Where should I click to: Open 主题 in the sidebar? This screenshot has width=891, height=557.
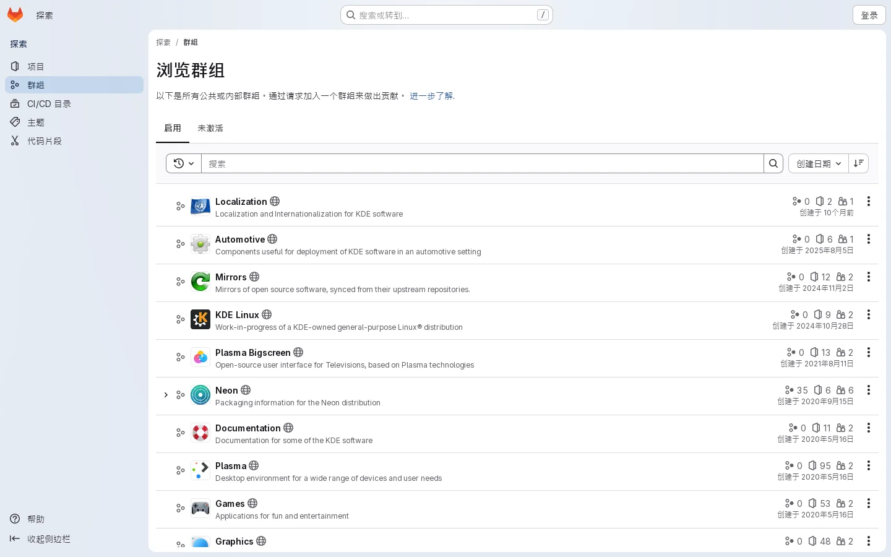pos(74,123)
